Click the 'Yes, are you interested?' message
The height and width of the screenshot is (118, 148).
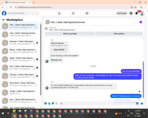click(131, 71)
